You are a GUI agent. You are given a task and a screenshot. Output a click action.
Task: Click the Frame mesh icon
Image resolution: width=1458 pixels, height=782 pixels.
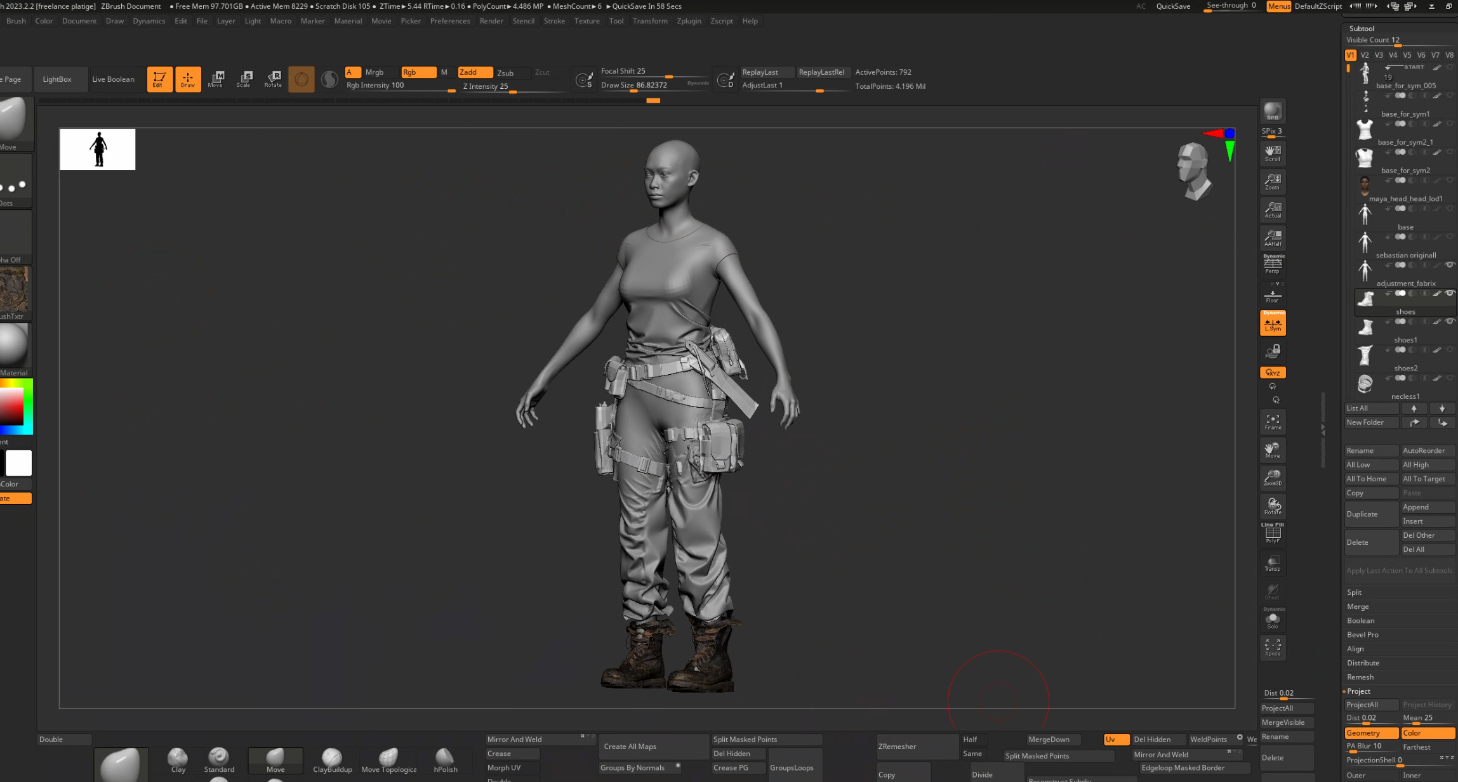point(1273,422)
